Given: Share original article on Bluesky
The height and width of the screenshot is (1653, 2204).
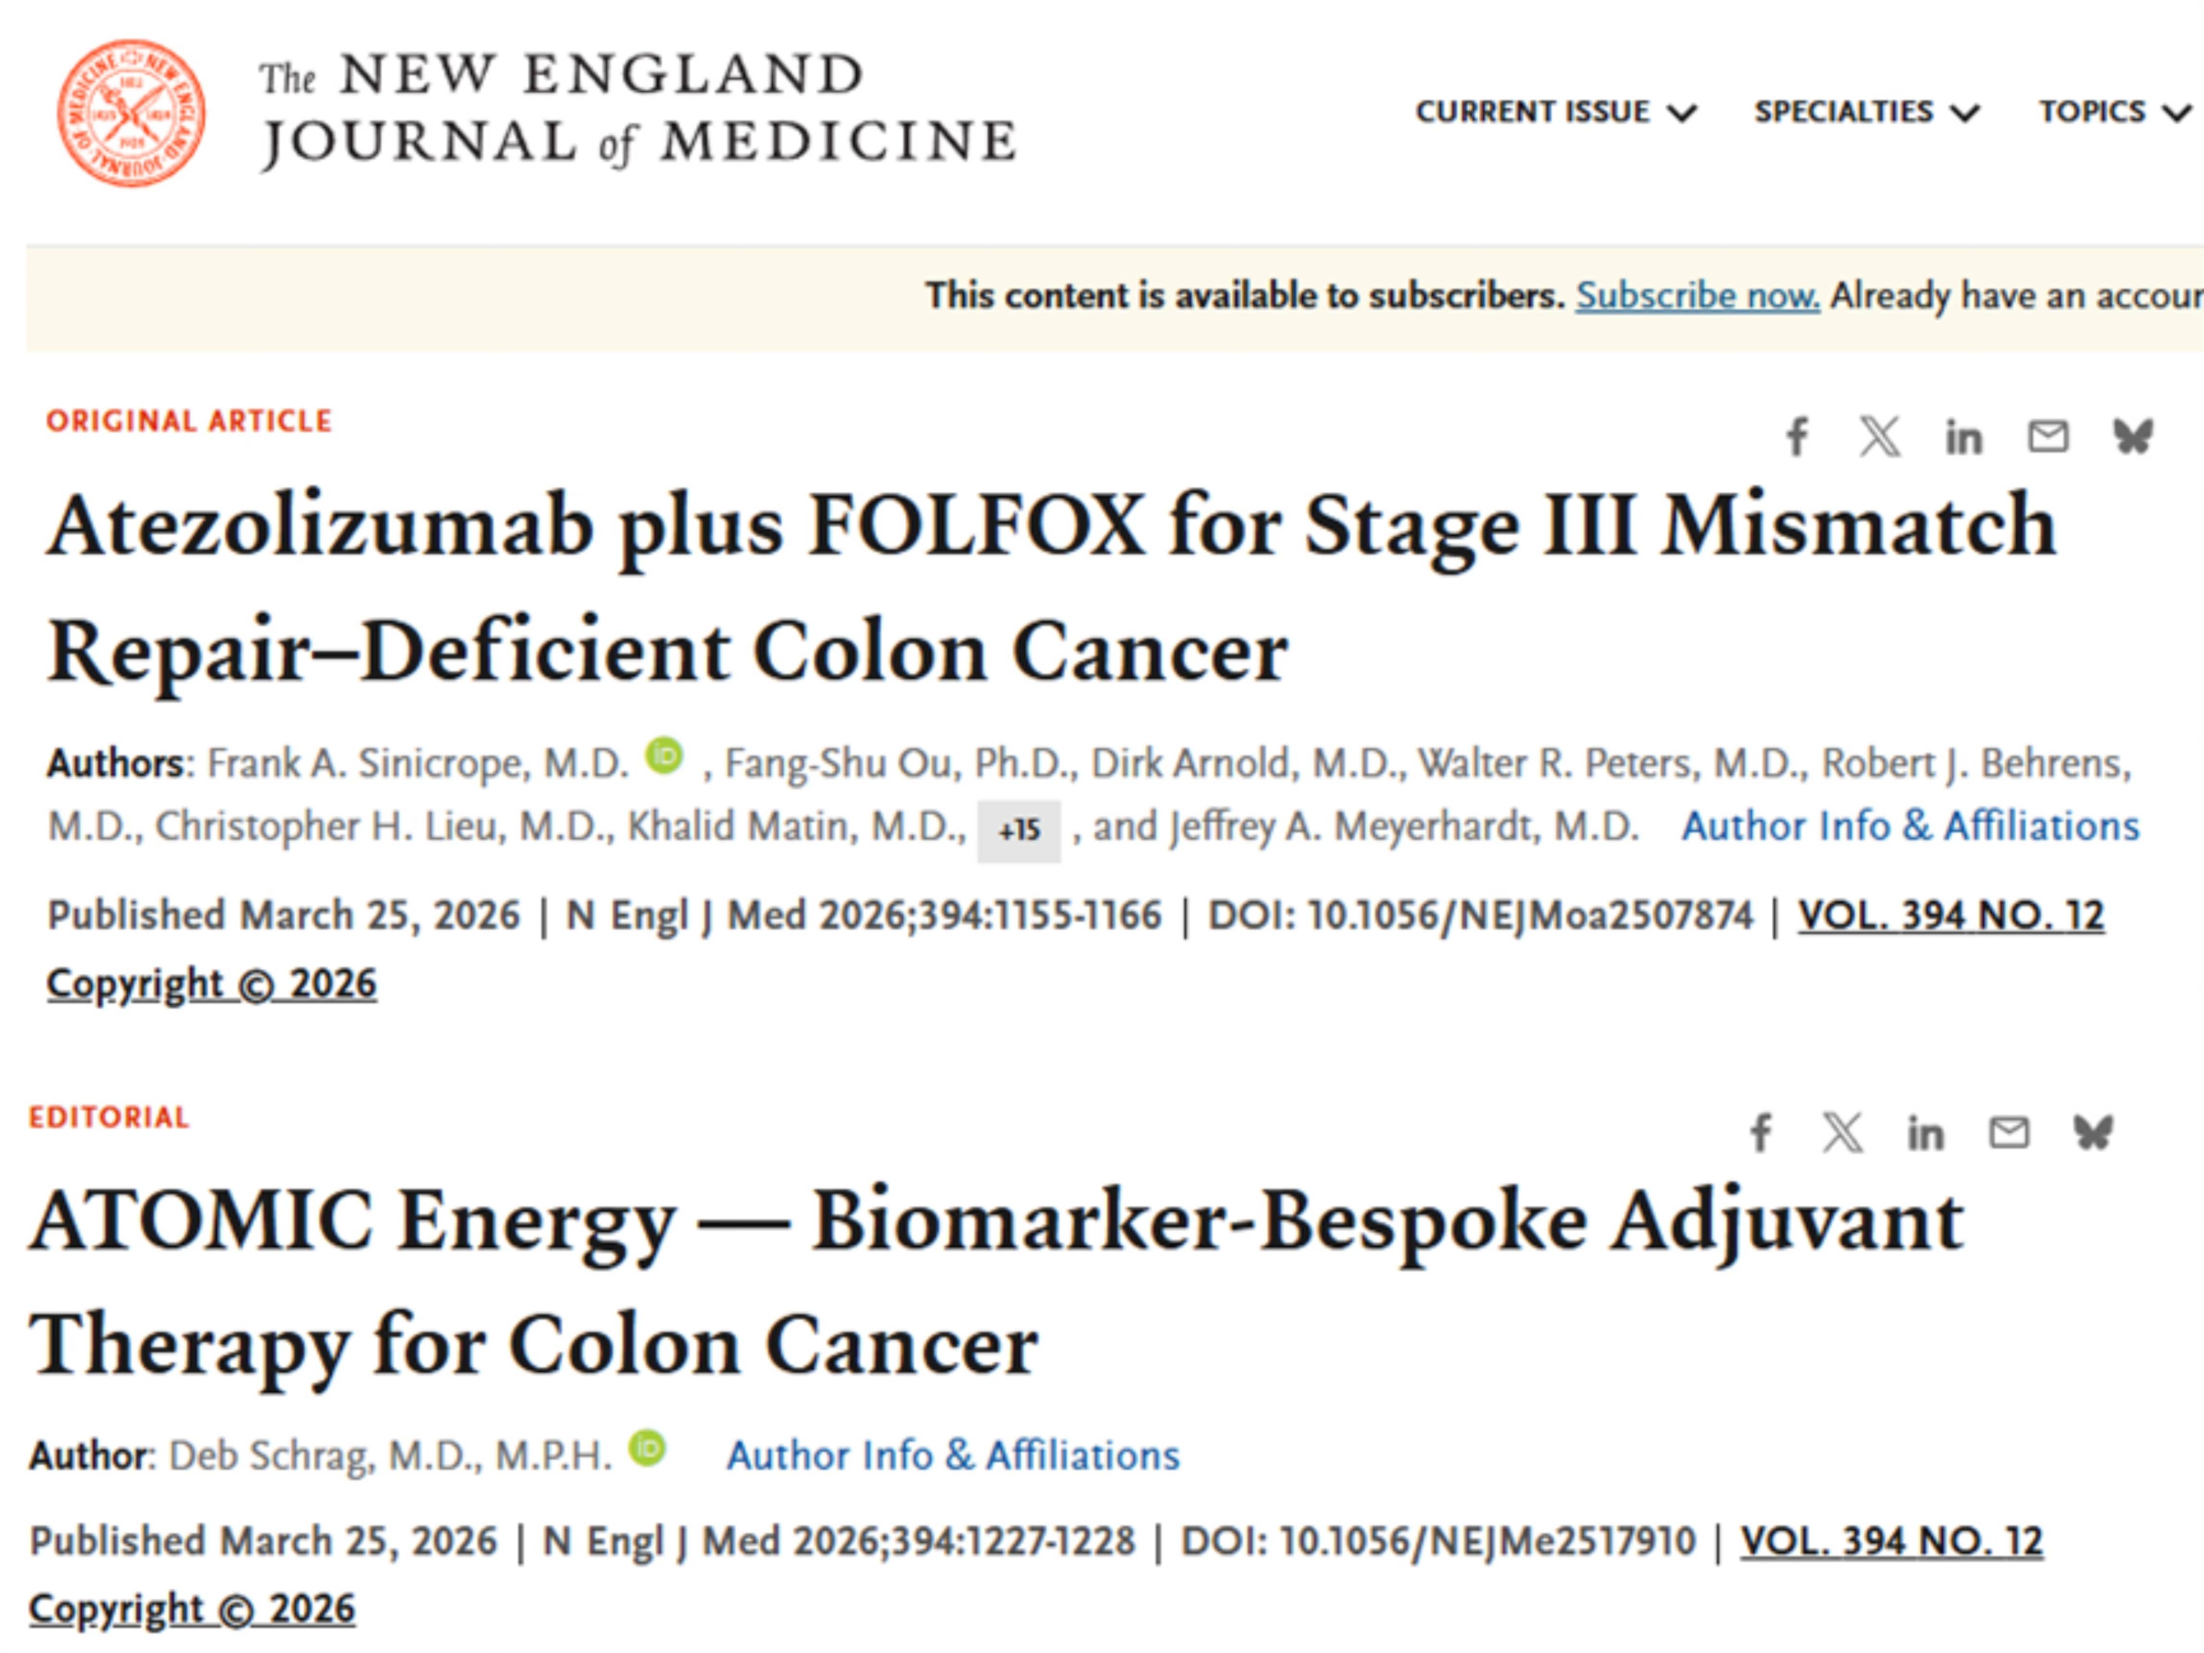Looking at the screenshot, I should pos(2133,437).
